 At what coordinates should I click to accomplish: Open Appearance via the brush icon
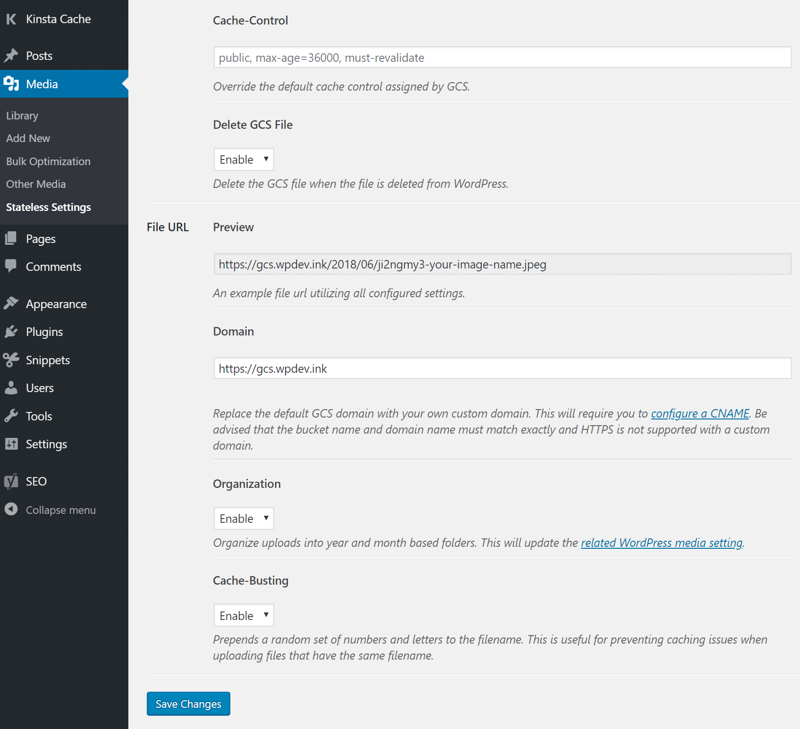click(11, 303)
